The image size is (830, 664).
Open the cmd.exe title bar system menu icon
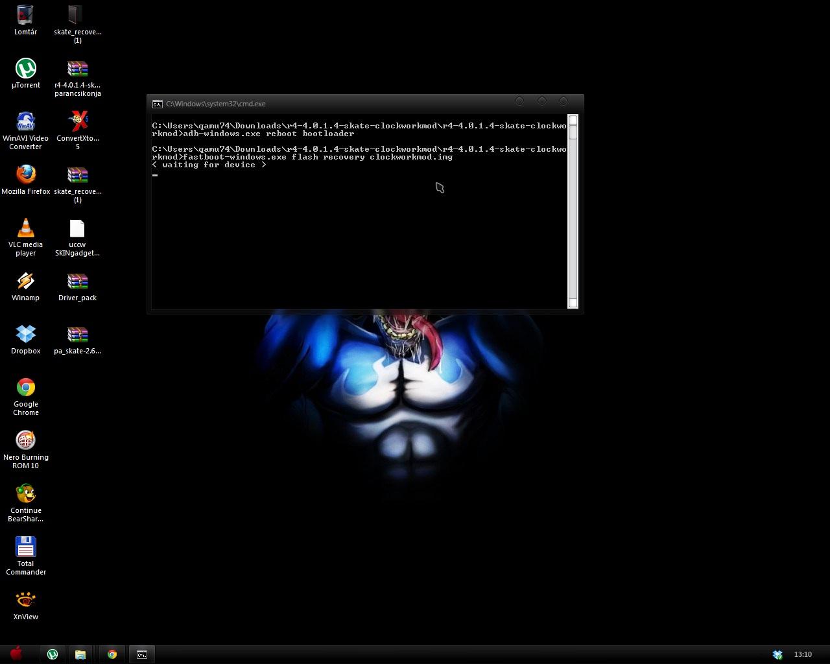tap(157, 104)
